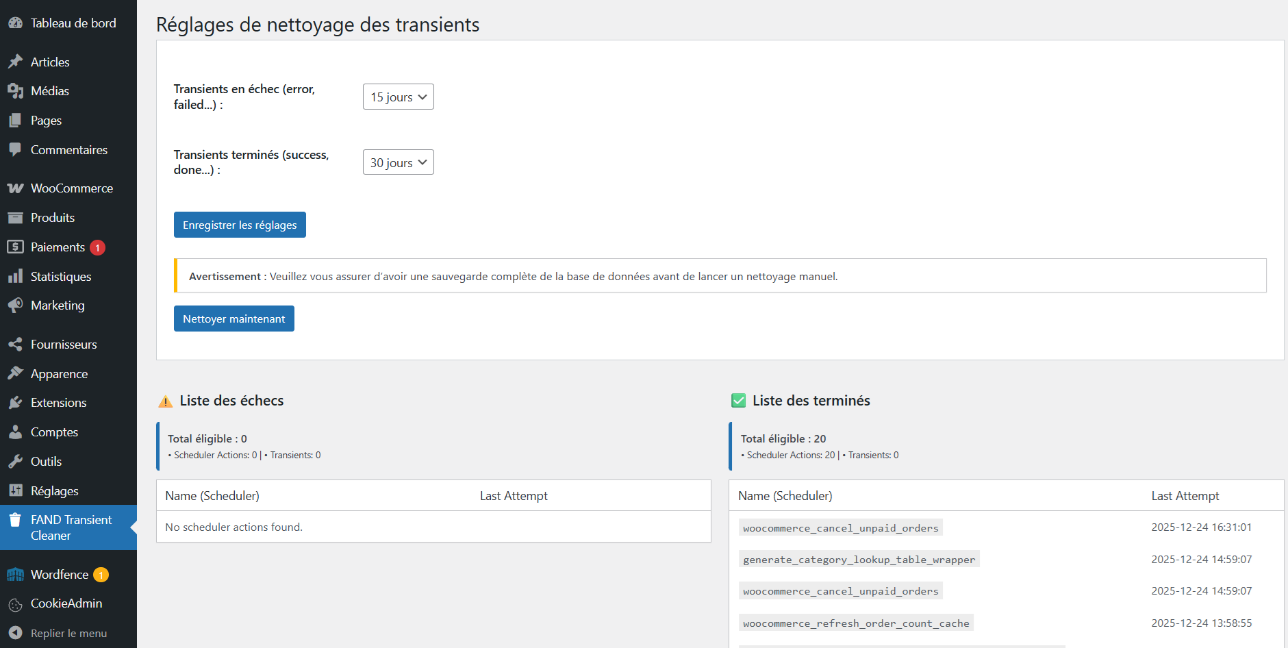Screen dimensions: 1288x648
Task: Open the Apparence brush icon
Action: tap(15, 373)
